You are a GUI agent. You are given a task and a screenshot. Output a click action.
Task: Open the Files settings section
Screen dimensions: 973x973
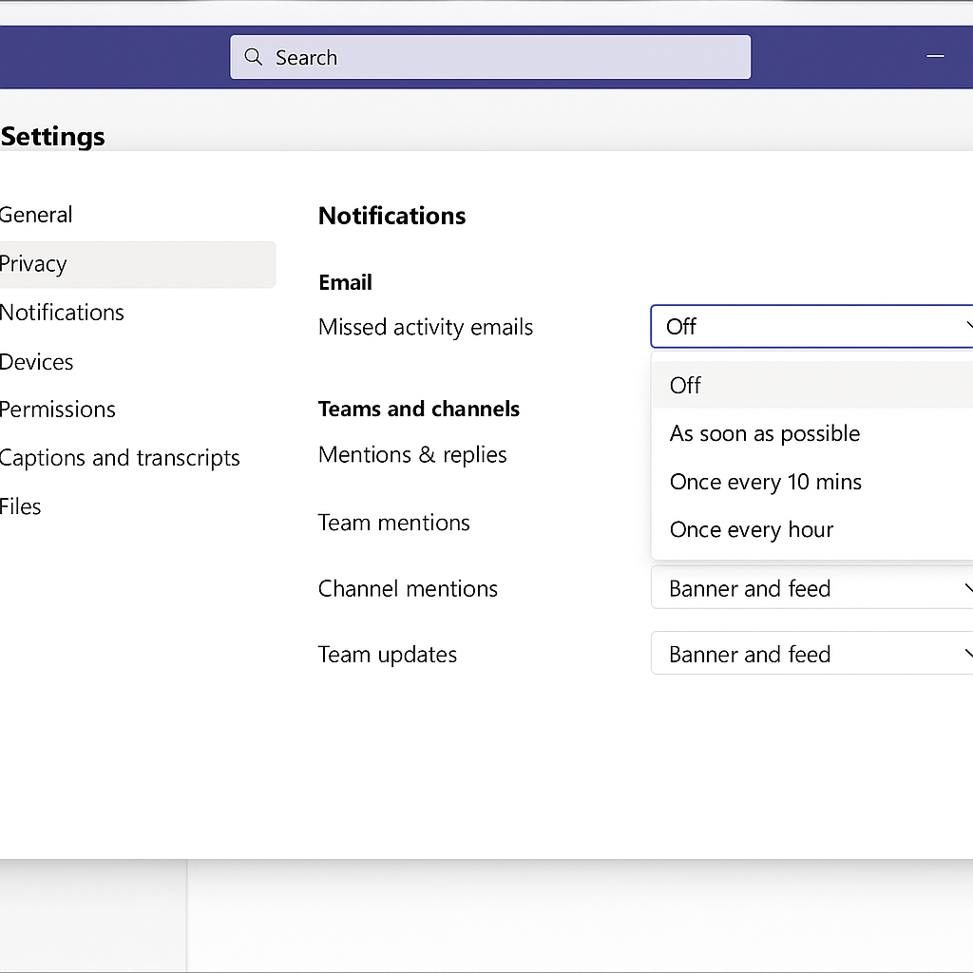pyautogui.click(x=137, y=506)
